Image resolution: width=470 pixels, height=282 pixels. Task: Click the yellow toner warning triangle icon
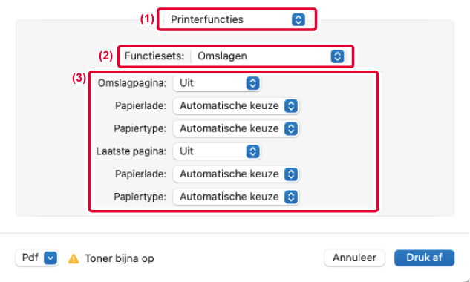pyautogui.click(x=74, y=259)
